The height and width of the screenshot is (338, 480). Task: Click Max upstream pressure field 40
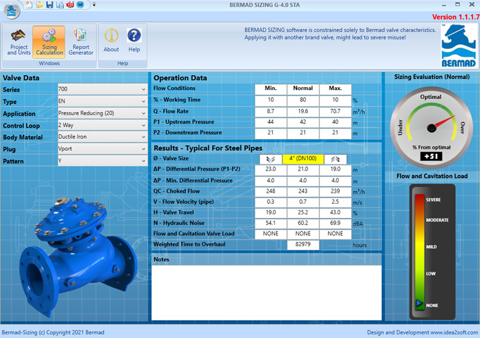tap(335, 123)
